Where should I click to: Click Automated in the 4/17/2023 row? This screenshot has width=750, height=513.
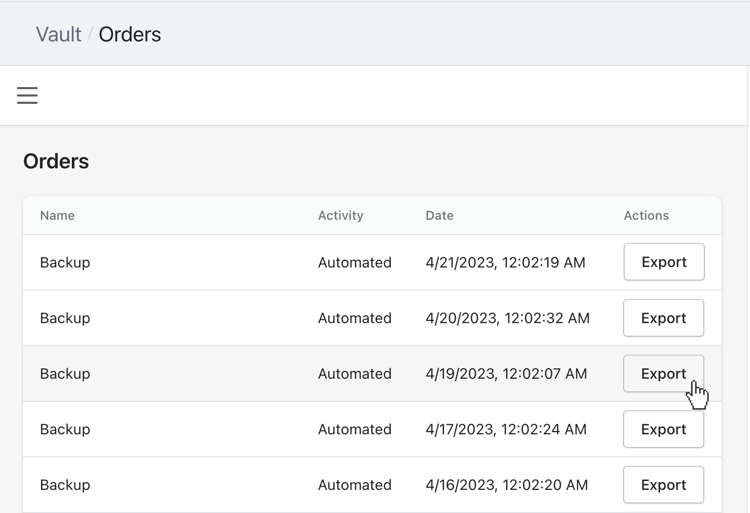355,429
